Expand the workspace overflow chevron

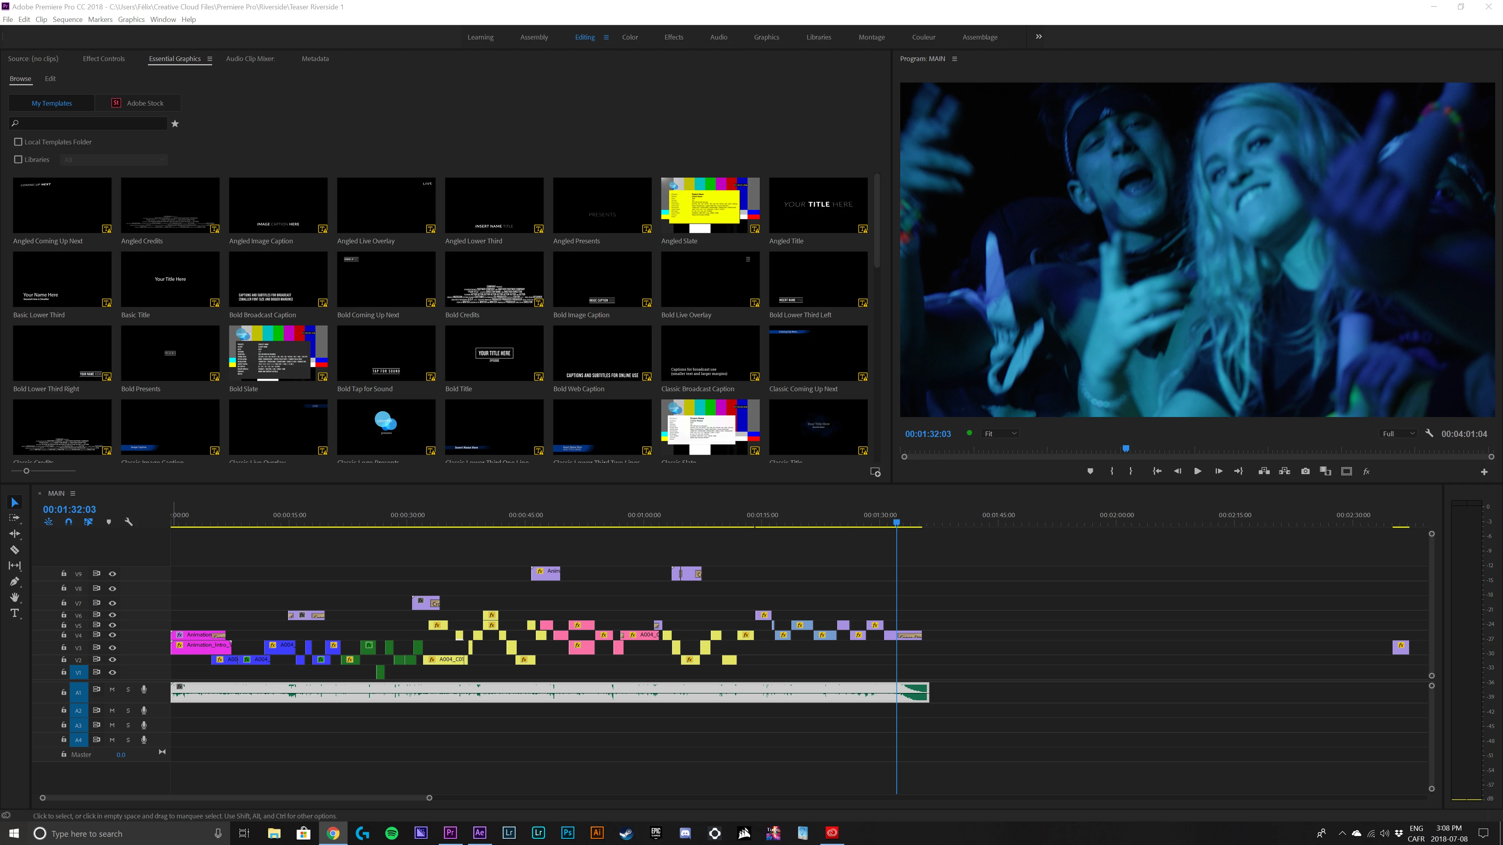pos(1038,37)
